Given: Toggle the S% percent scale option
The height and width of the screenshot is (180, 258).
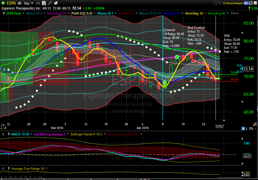Looking at the screenshot, I should point(251,129).
